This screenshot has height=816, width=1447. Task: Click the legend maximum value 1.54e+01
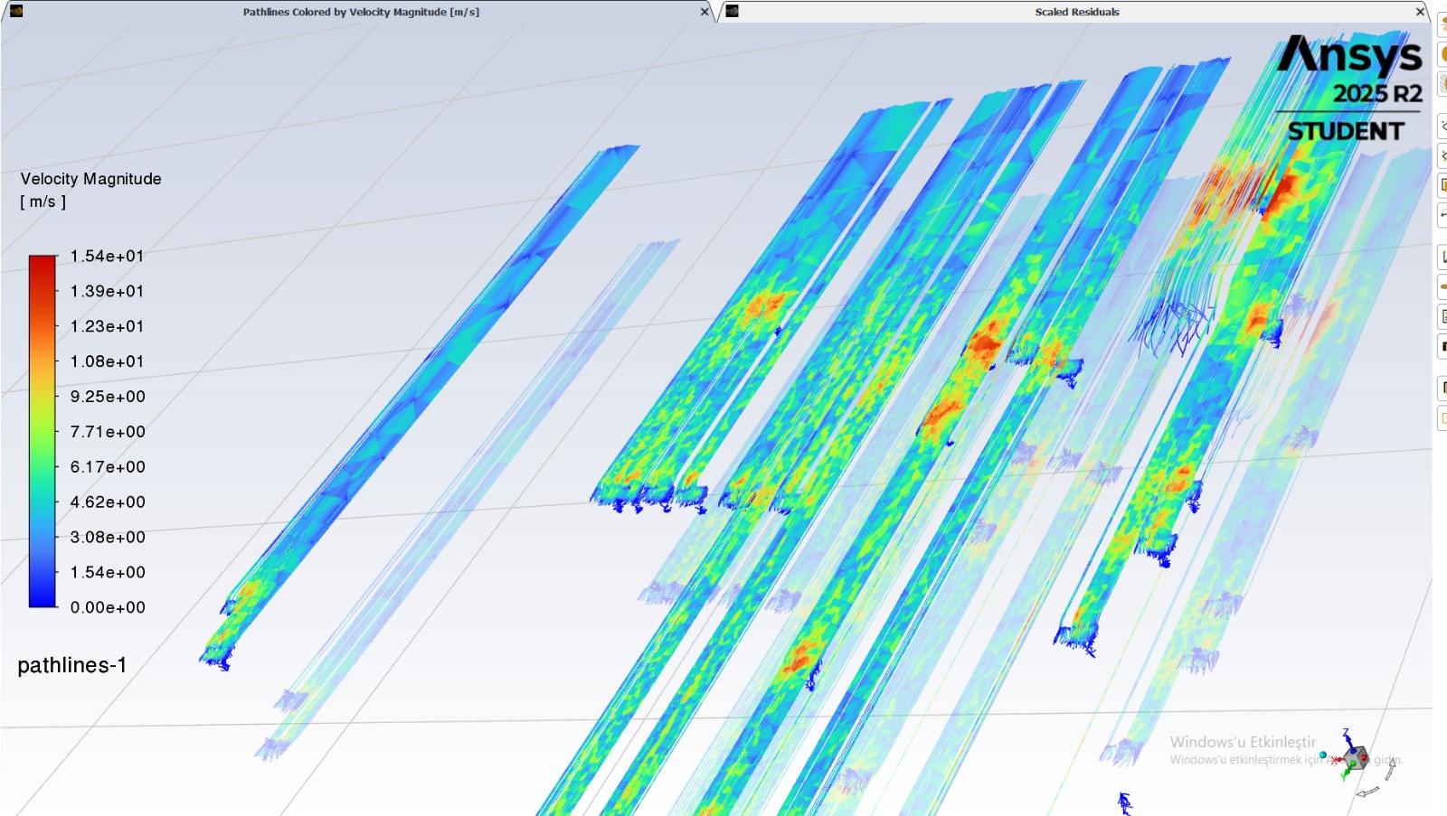(107, 256)
